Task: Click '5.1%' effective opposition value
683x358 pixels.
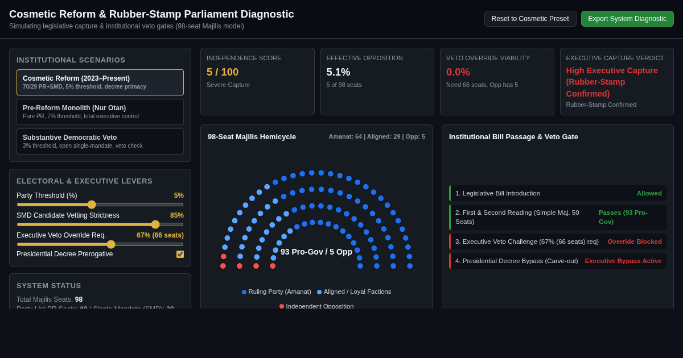Action: point(338,72)
